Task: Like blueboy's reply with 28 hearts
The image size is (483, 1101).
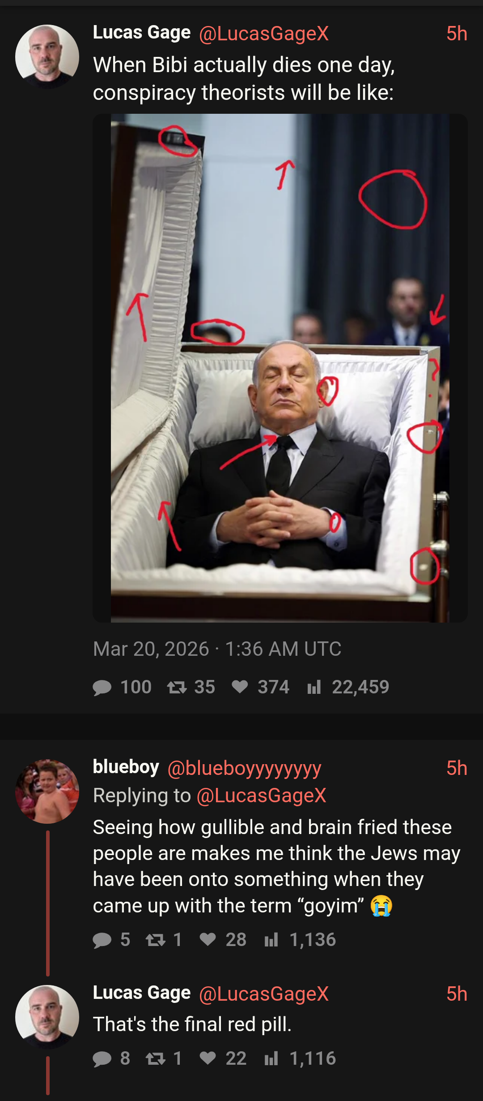Action: [208, 940]
